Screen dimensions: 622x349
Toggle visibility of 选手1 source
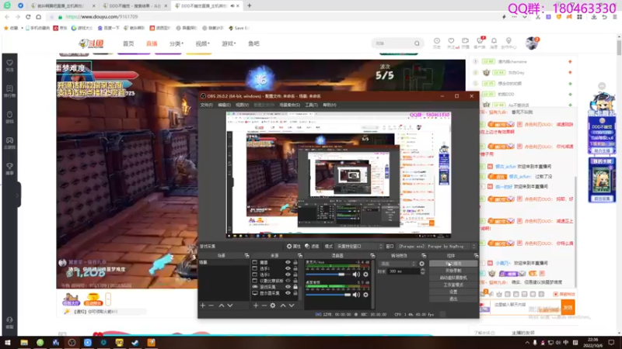click(288, 268)
